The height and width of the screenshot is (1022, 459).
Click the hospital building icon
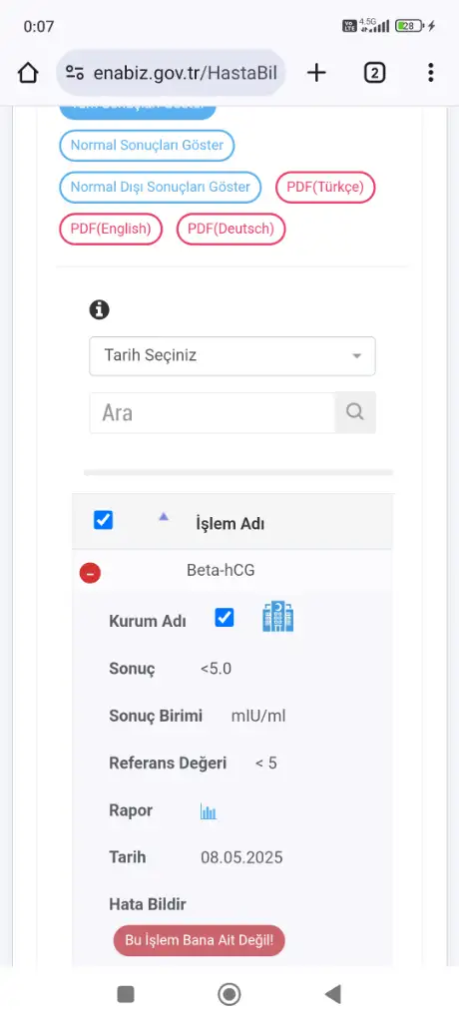(x=277, y=617)
